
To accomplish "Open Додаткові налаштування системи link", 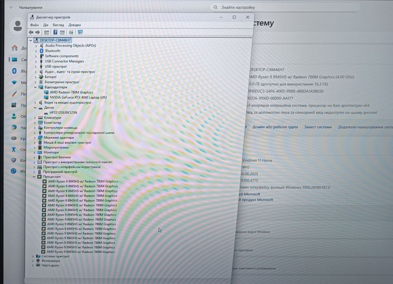I will coord(365,127).
